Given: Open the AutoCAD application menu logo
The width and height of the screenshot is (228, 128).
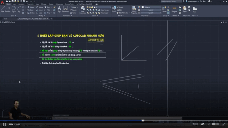Looking at the screenshot, I should click(2, 2).
